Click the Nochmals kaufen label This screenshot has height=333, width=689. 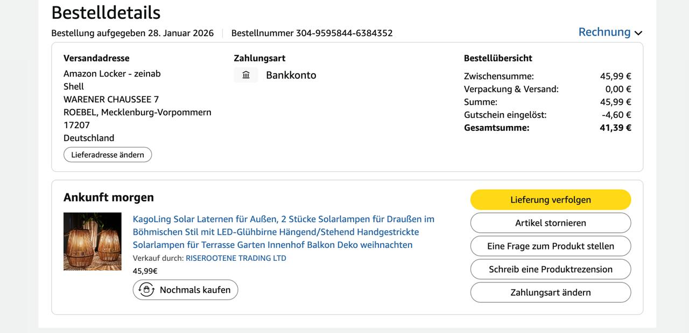(x=195, y=290)
